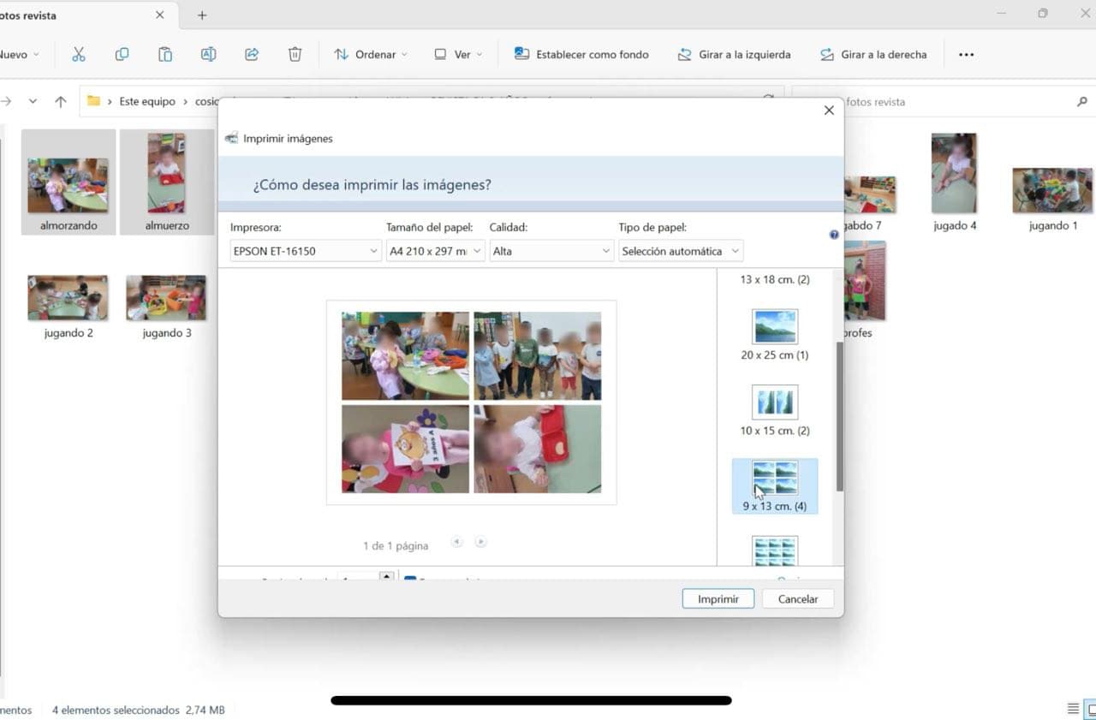Select the 10 x 15 cm. (2) layout
The height and width of the screenshot is (720, 1096).
[774, 410]
